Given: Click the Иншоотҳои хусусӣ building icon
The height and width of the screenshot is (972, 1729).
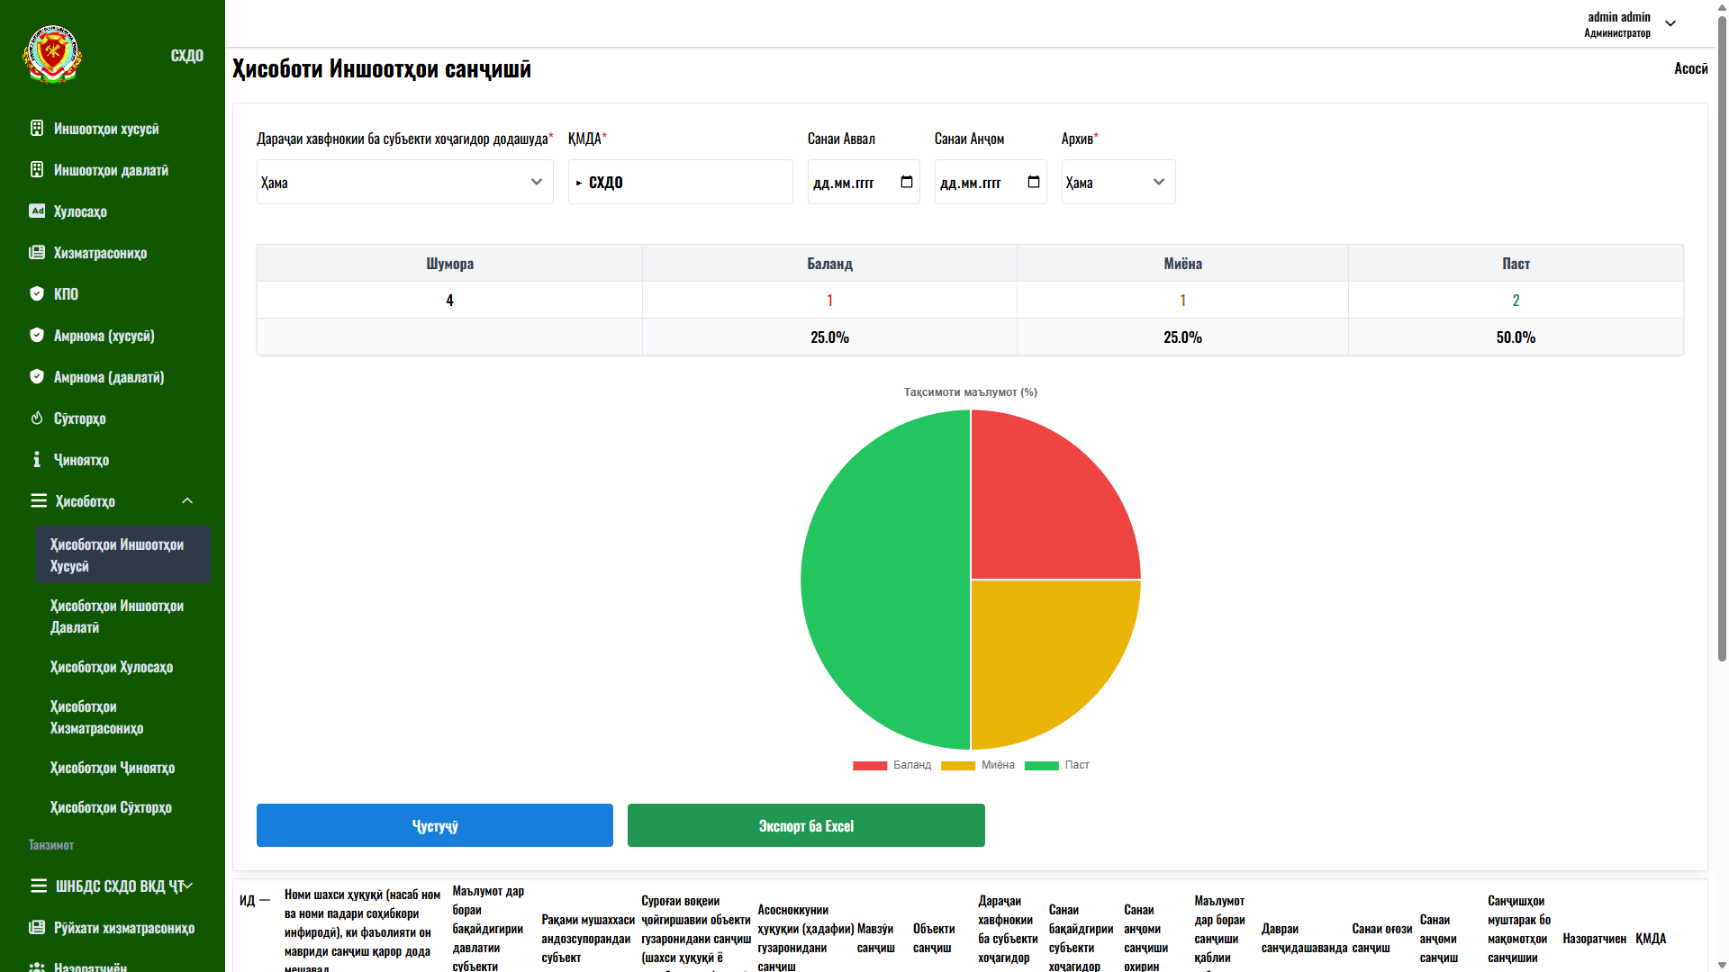Looking at the screenshot, I should pos(37,128).
